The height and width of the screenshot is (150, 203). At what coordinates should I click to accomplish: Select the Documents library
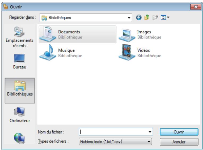(x=78, y=34)
